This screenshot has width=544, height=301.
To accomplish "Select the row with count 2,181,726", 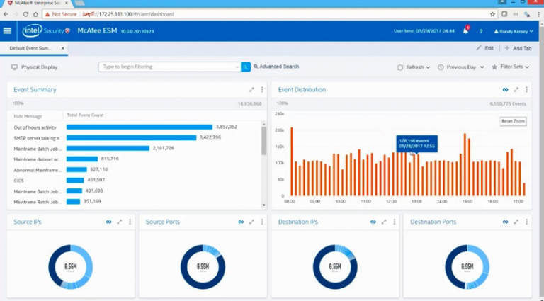I will [134, 149].
